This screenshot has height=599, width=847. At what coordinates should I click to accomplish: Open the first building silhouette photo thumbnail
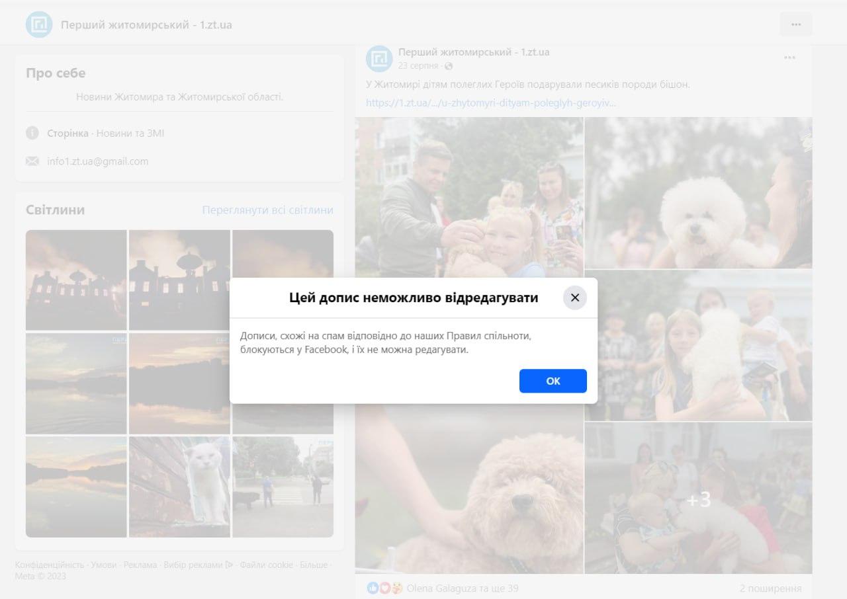pyautogui.click(x=76, y=280)
